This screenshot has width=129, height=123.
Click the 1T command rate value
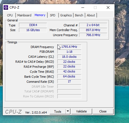69,81
